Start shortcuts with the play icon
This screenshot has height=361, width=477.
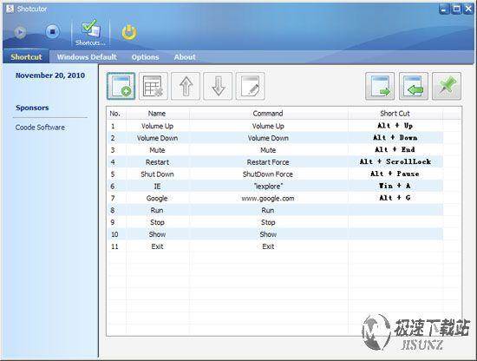[21, 32]
